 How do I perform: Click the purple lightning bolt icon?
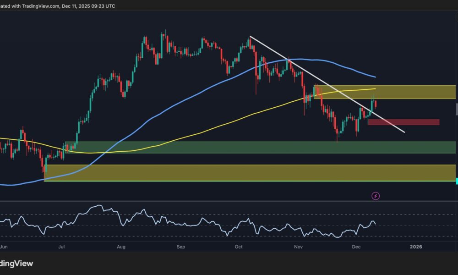pos(375,196)
